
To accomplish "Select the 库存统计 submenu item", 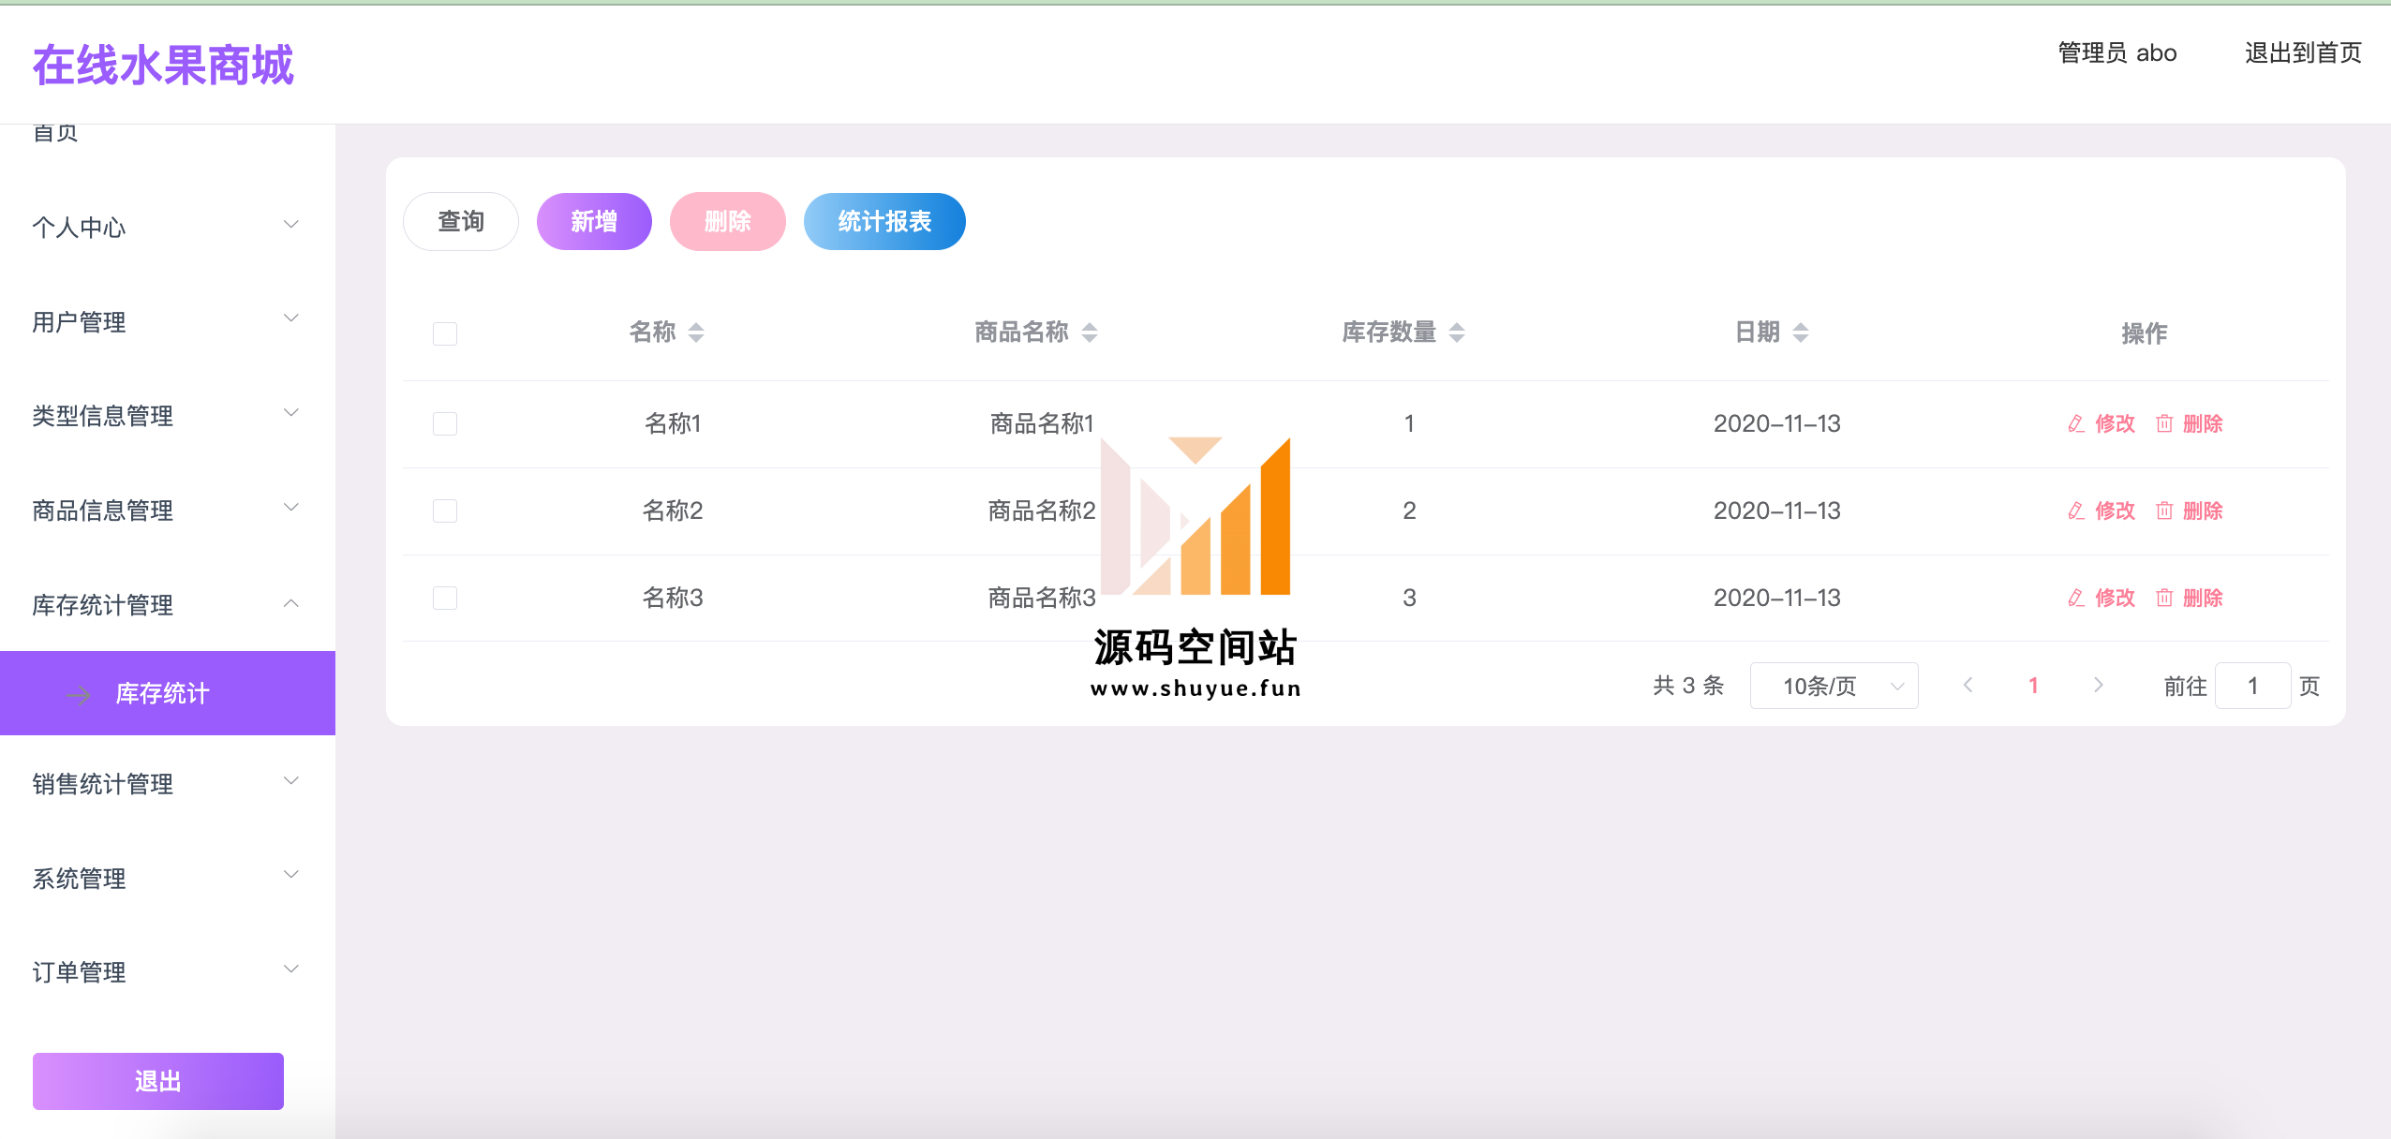I will pyautogui.click(x=168, y=693).
